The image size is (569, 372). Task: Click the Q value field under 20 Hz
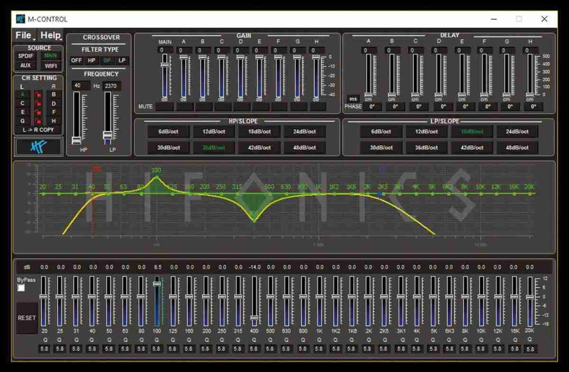click(44, 349)
